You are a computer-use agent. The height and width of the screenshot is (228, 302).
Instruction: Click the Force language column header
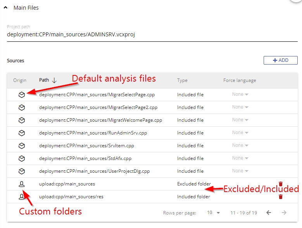pos(239,80)
